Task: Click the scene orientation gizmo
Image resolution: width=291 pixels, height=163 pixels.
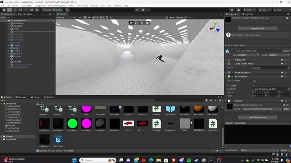Action: (215, 28)
